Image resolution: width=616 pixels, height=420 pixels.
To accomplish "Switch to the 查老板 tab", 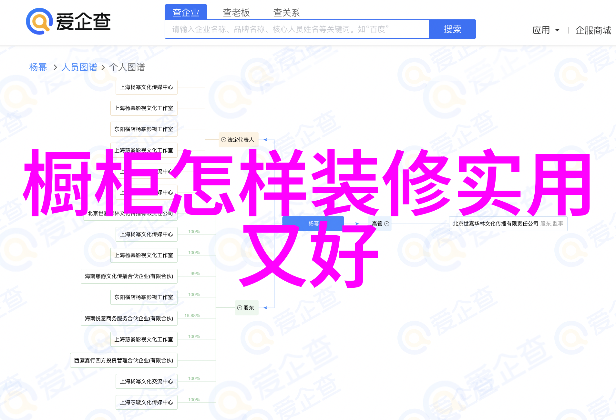I will (x=236, y=13).
